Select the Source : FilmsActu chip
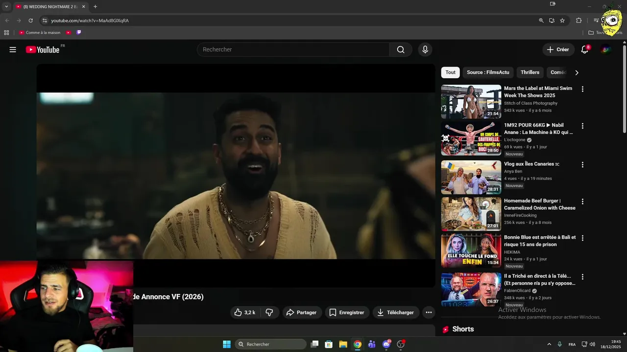 pyautogui.click(x=488, y=72)
